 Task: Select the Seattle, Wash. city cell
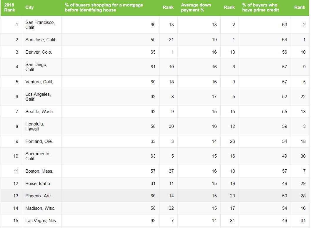click(41, 112)
